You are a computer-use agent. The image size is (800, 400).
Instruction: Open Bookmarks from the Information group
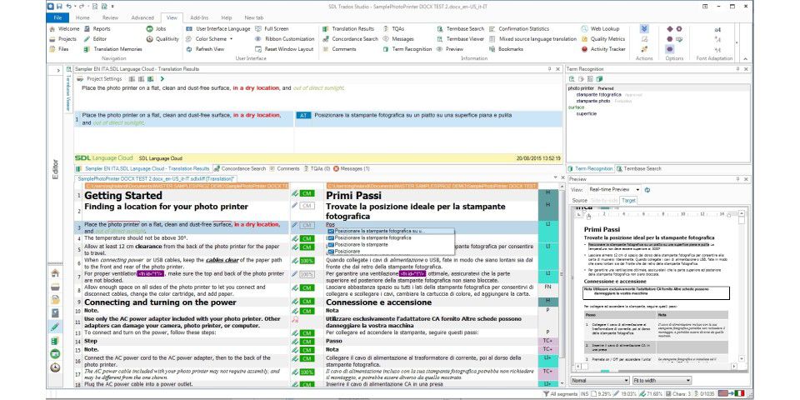pyautogui.click(x=506, y=49)
